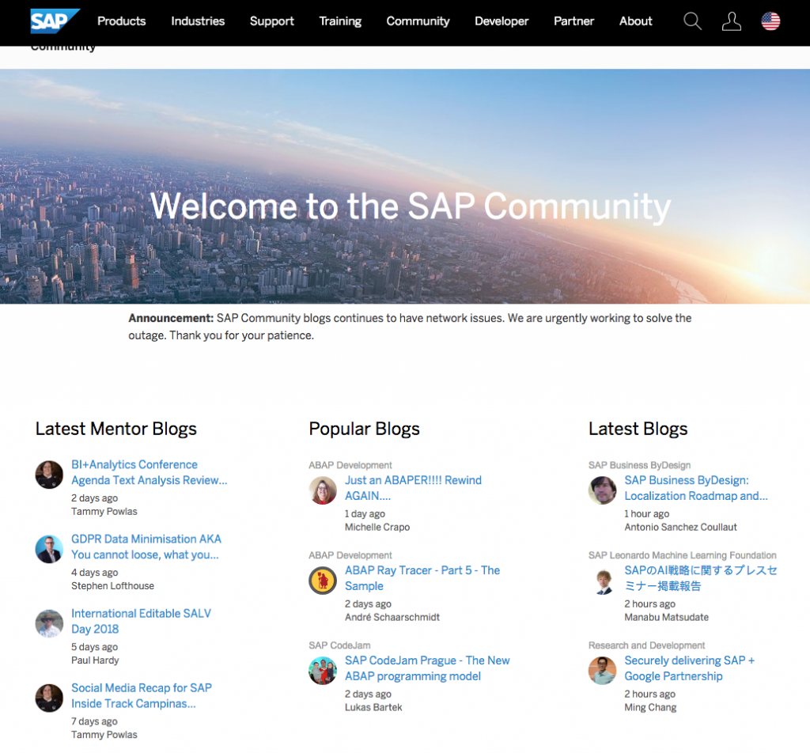Click author name Lukas Bartek
Viewport: 810px width, 753px height.
373,708
